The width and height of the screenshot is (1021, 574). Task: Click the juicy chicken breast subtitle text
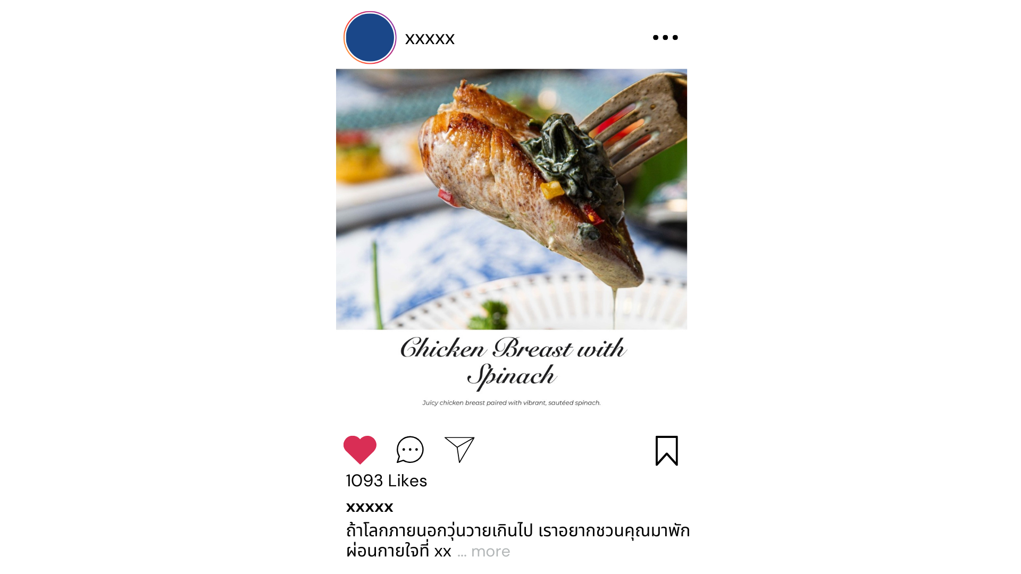click(512, 403)
